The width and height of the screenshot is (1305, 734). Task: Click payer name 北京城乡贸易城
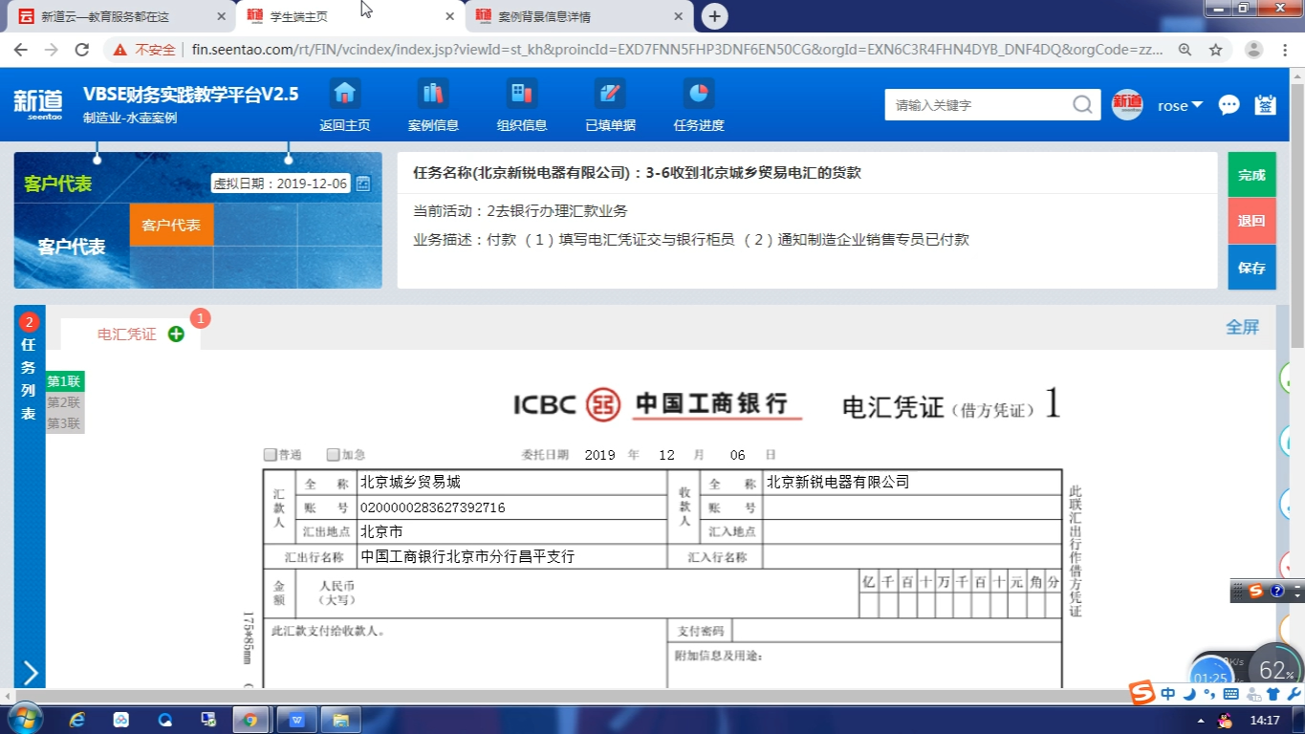[x=410, y=483]
